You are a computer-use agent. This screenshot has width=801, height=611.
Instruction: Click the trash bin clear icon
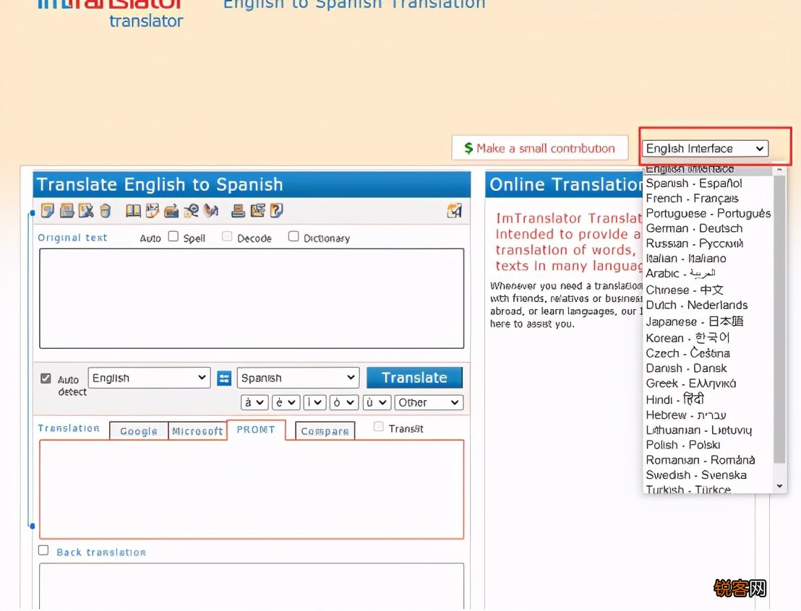tap(106, 210)
